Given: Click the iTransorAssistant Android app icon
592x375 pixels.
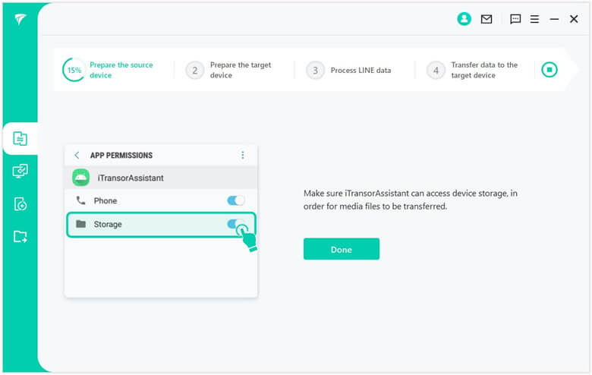Looking at the screenshot, I should tap(80, 178).
